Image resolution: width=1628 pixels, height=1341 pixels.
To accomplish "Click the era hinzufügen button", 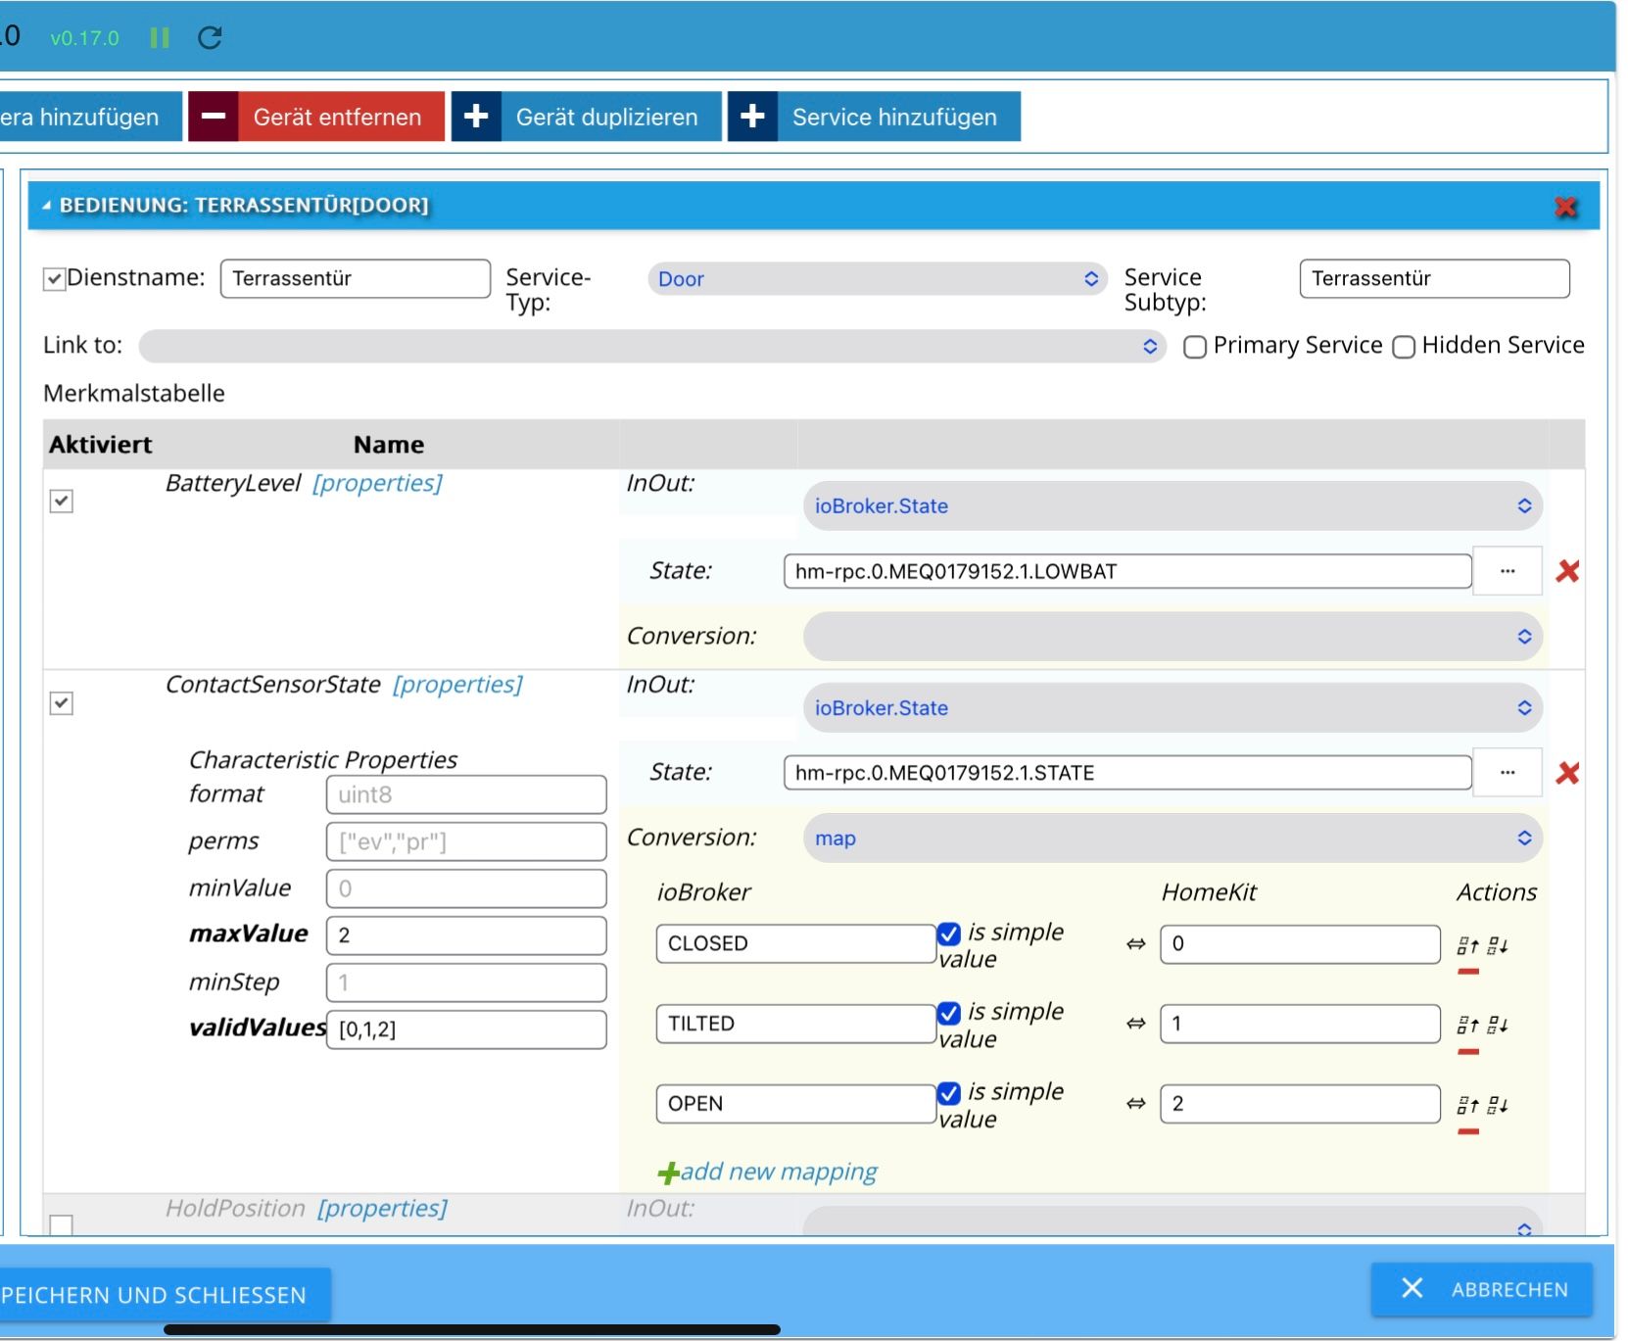I will tap(89, 117).
